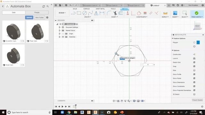Expand the Sketches tree node
The height and width of the screenshot is (115, 205).
60,37
